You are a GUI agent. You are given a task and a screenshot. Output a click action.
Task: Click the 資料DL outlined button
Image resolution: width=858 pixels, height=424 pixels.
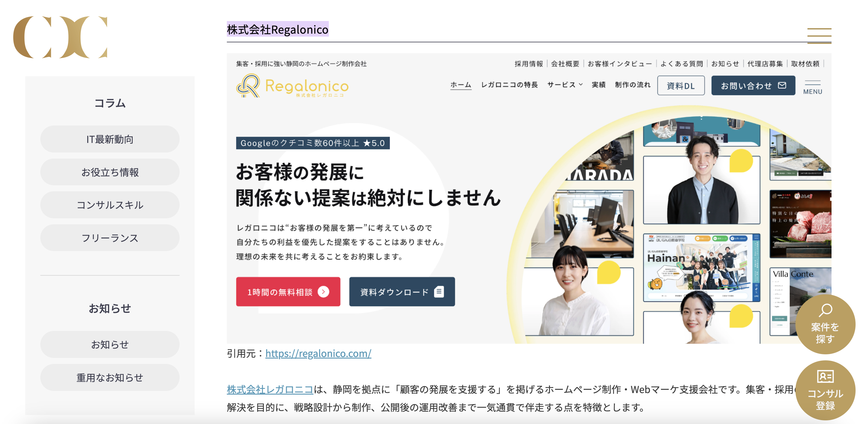(x=681, y=86)
